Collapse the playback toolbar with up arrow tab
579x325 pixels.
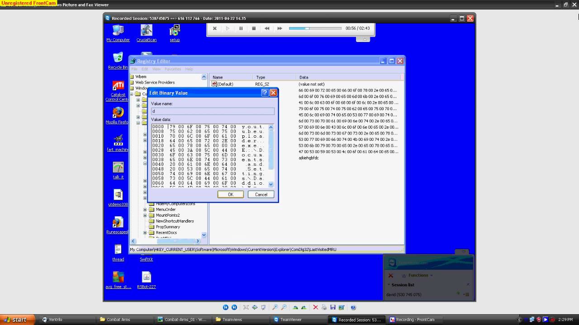[363, 39]
